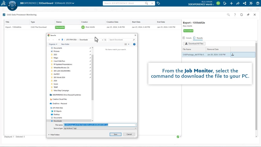Select the 3DX with SOLIDWORKS folder

point(61,71)
